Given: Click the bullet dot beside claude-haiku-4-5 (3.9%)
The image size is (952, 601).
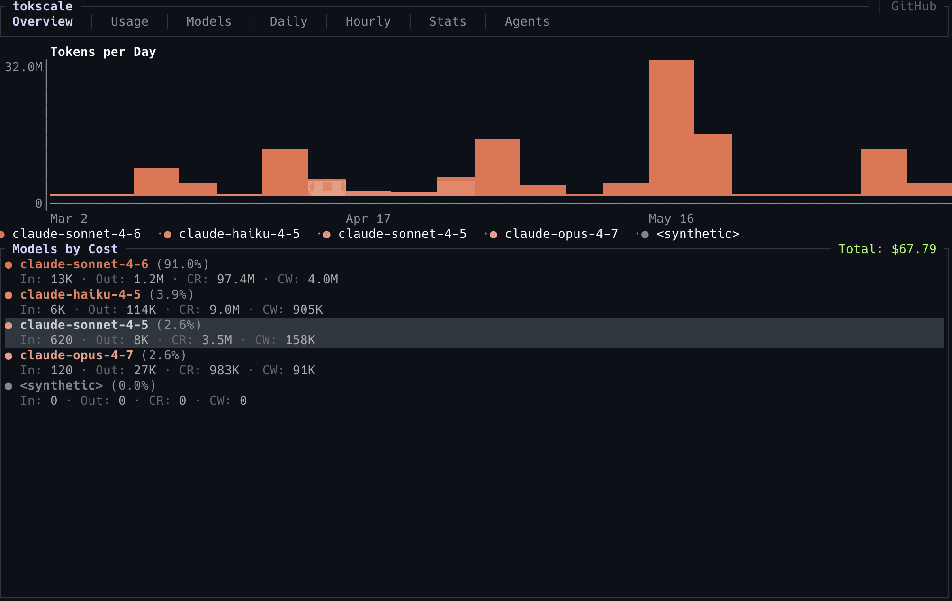Looking at the screenshot, I should [x=9, y=295].
